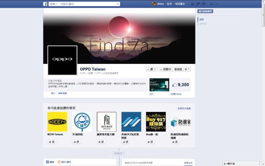Open the 防潮家 page logo
Screen dimensions: 265x166
click(181, 122)
